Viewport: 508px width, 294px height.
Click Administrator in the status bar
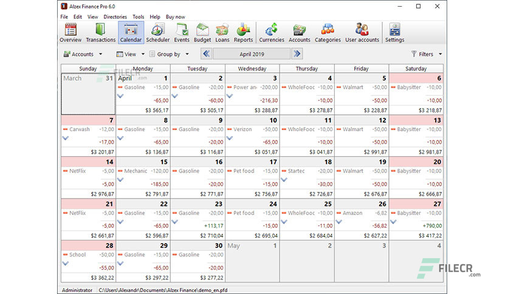click(x=77, y=290)
